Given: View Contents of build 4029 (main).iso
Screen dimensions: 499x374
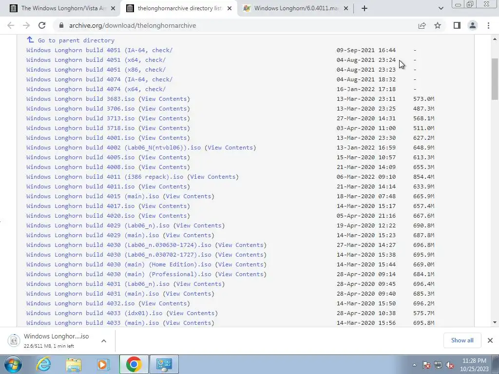Looking at the screenshot, I should pyautogui.click(x=189, y=235).
